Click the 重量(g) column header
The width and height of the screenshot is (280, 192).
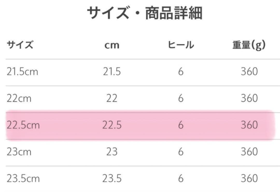point(249,45)
